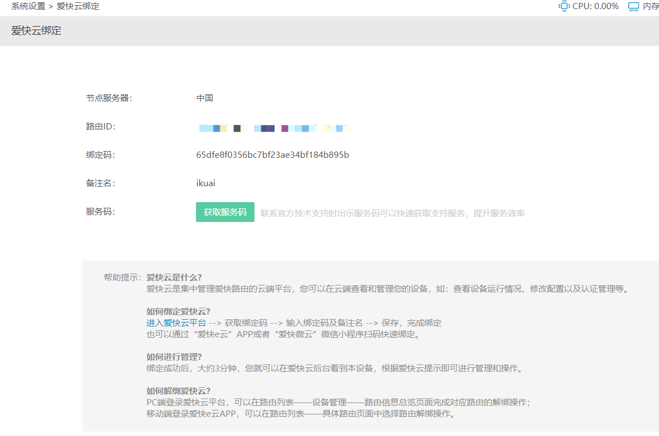Click the 移动端登录爱快e云APP help line
Image resolution: width=659 pixels, height=436 pixels.
301,414
